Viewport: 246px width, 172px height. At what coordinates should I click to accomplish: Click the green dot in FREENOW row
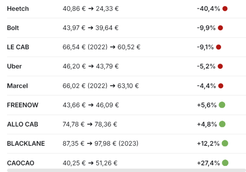click(x=222, y=105)
